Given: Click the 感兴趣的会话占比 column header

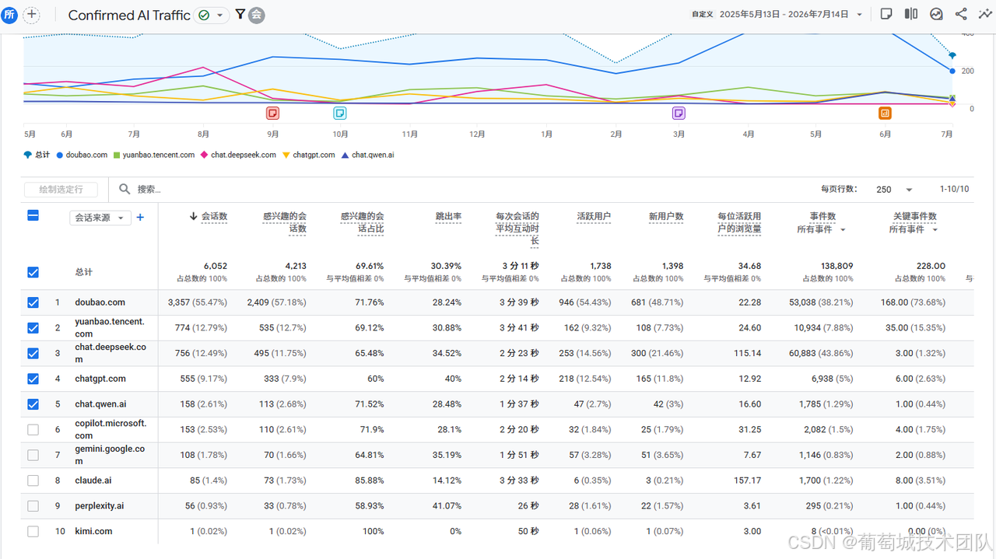Looking at the screenshot, I should 362,222.
